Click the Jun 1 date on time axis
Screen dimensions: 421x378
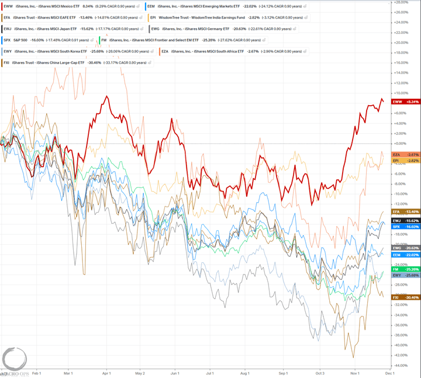(x=175, y=373)
